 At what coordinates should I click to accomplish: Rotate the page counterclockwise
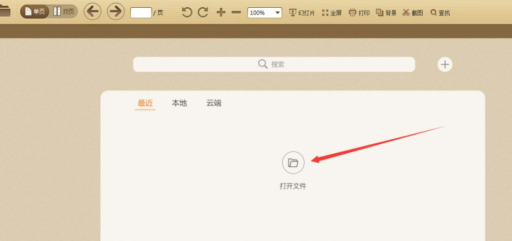[187, 12]
